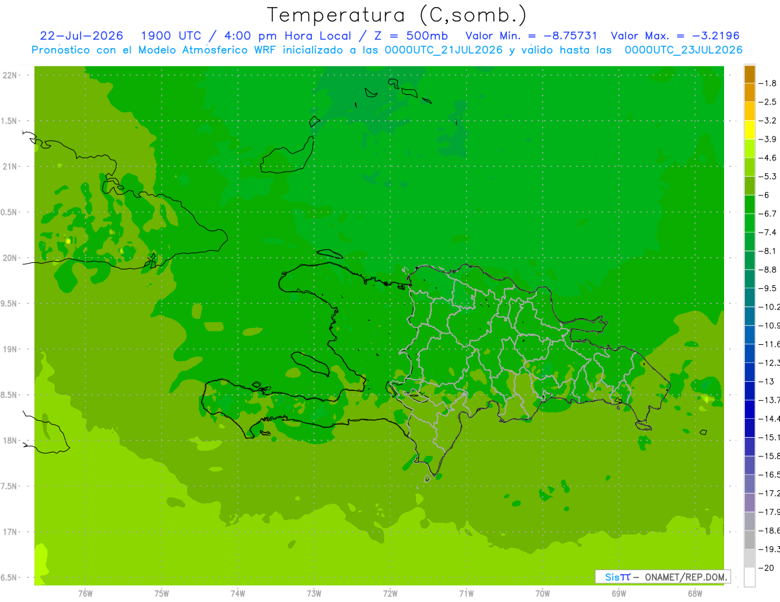Click the "69W" longitude label
Screen dimensions: 780x602
[619, 593]
